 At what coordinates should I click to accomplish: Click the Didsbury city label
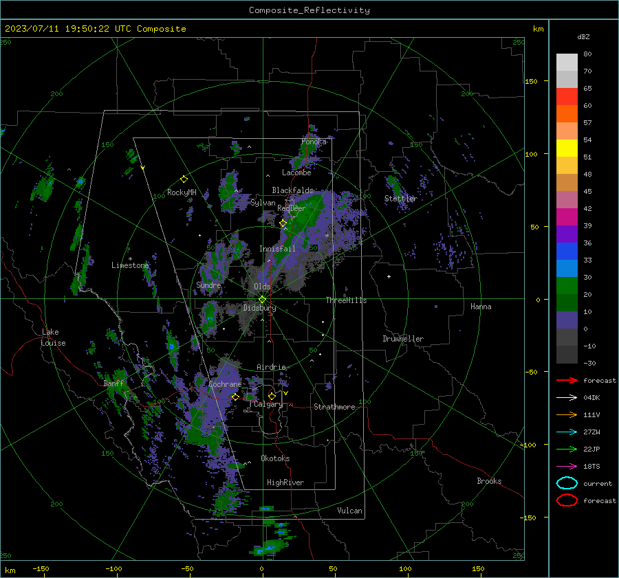(259, 308)
